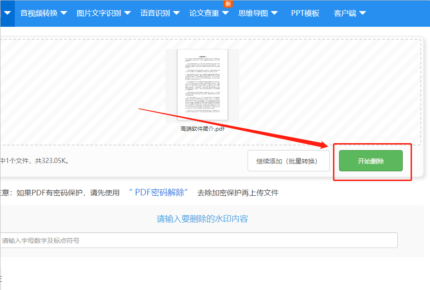
Task: Go to the PPT模板 page
Action: pos(305,13)
